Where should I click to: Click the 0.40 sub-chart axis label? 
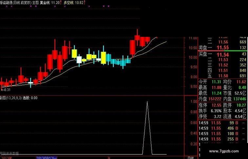pos(194,133)
